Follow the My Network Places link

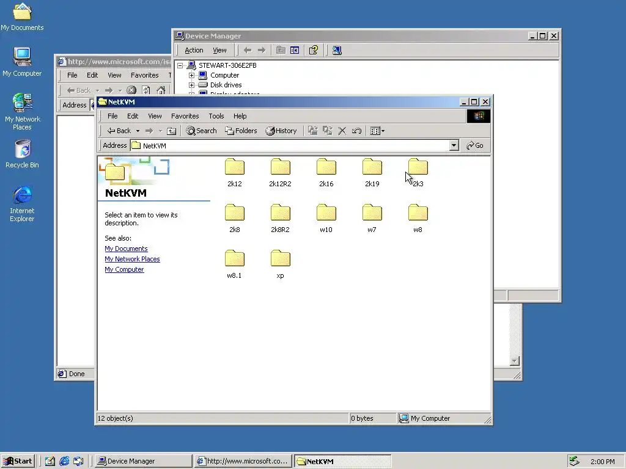132,259
